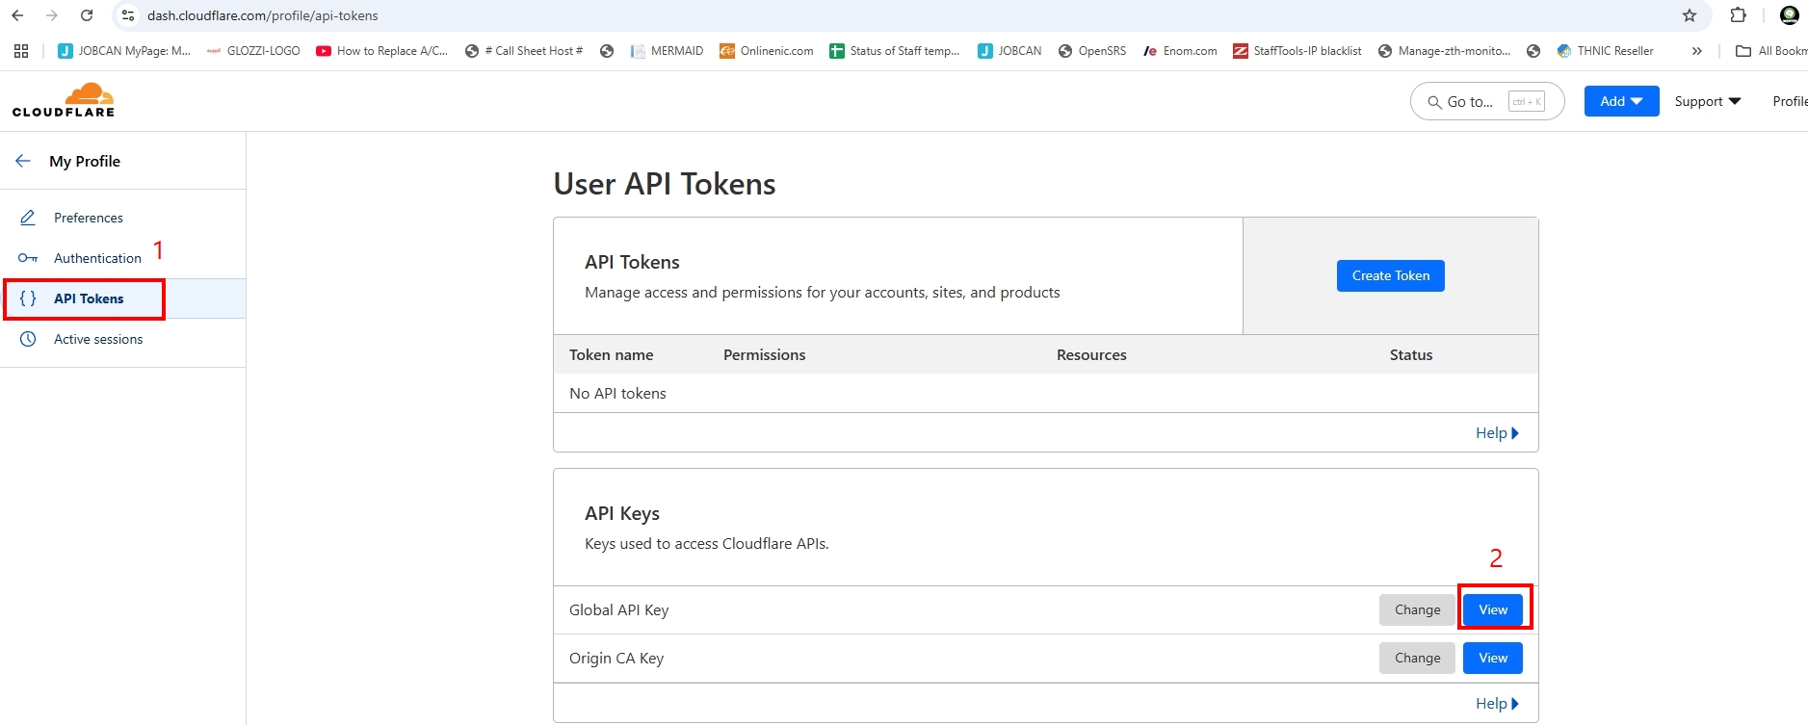Open the apps grid in bookmarks bar
1808x725 pixels.
click(x=21, y=51)
